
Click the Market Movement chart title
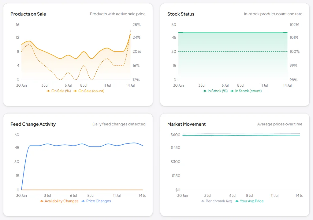pos(186,124)
